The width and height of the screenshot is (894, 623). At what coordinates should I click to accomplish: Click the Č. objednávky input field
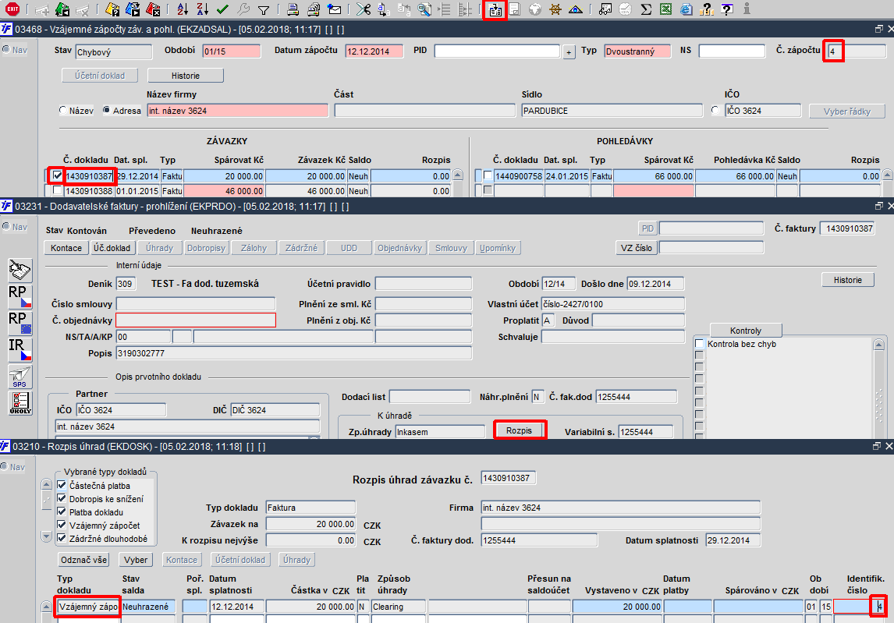tap(196, 320)
